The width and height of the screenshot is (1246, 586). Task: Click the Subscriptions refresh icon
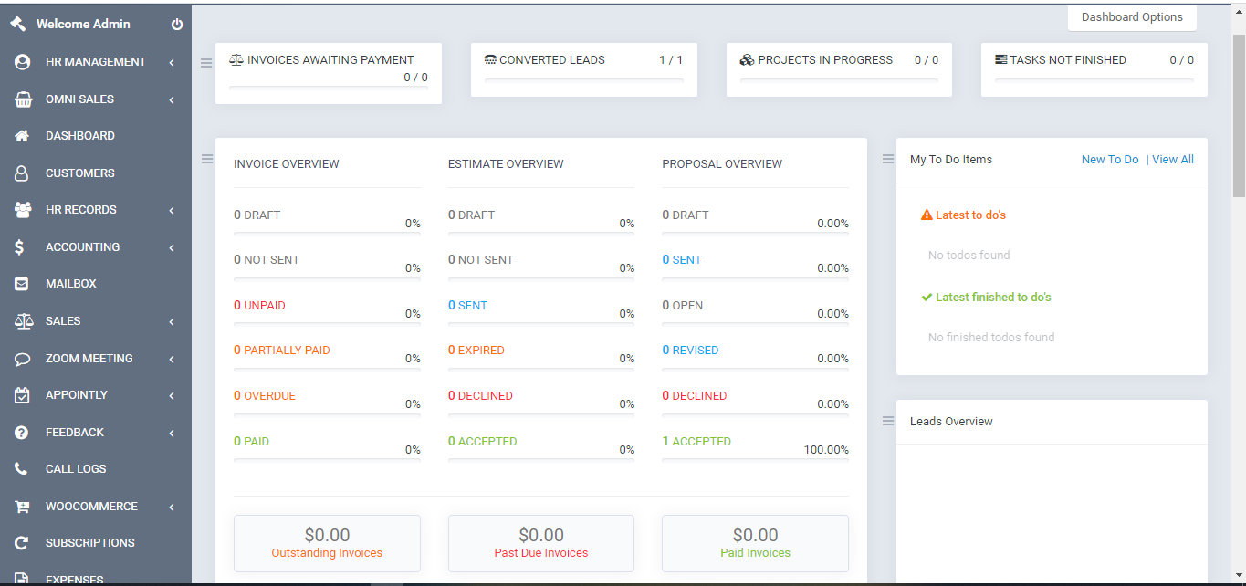[23, 543]
